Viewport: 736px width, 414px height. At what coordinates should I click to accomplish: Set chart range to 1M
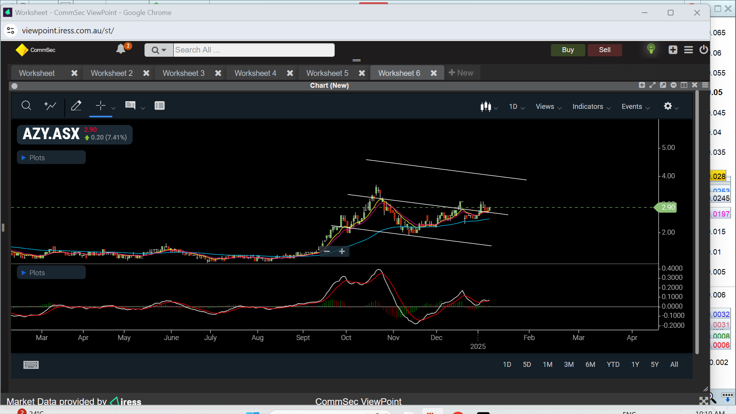point(547,365)
